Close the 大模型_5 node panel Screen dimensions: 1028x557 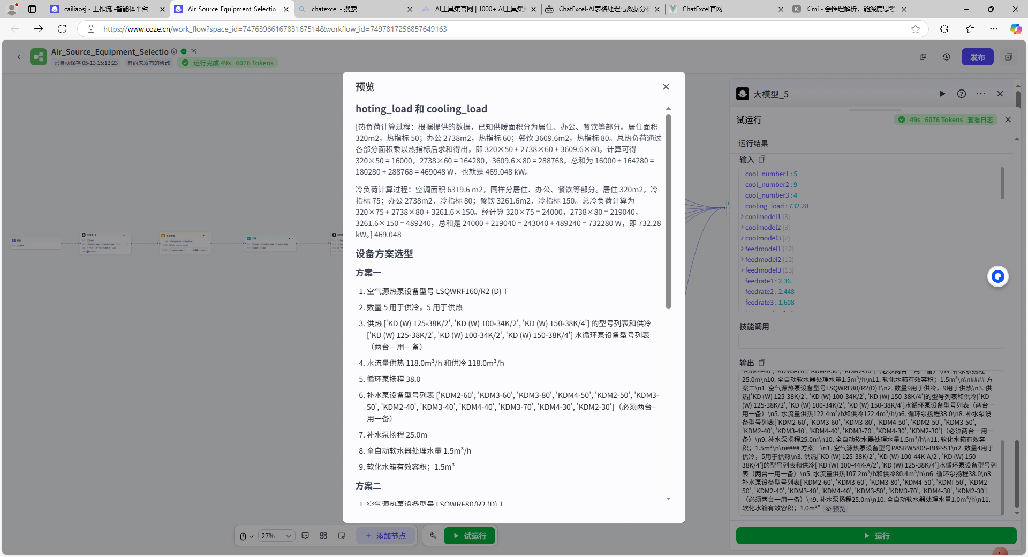(1000, 94)
